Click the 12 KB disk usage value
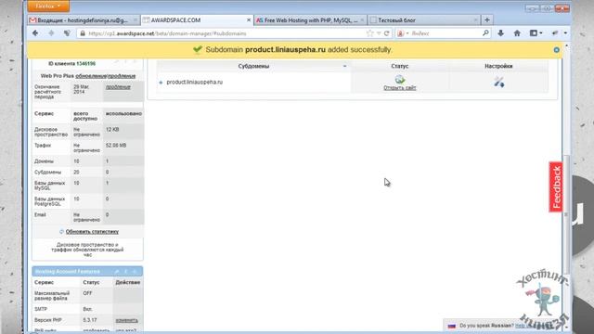 112,130
